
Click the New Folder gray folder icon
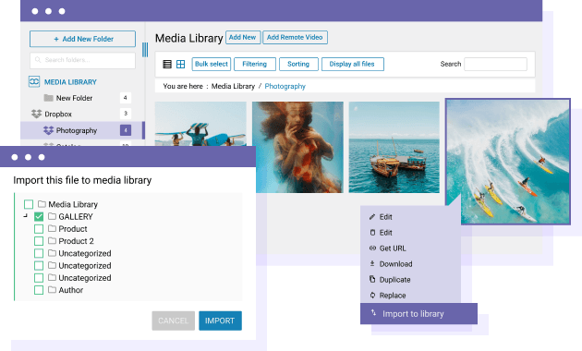pyautogui.click(x=48, y=98)
